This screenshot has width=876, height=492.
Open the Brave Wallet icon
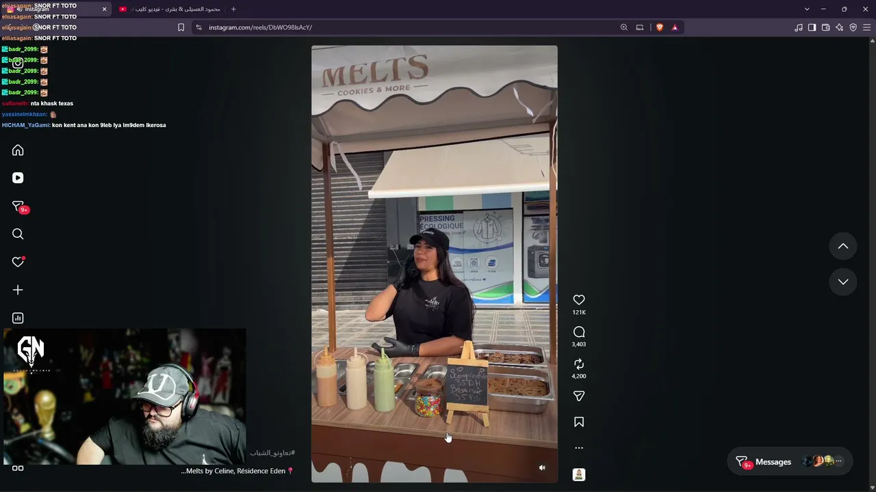(825, 27)
